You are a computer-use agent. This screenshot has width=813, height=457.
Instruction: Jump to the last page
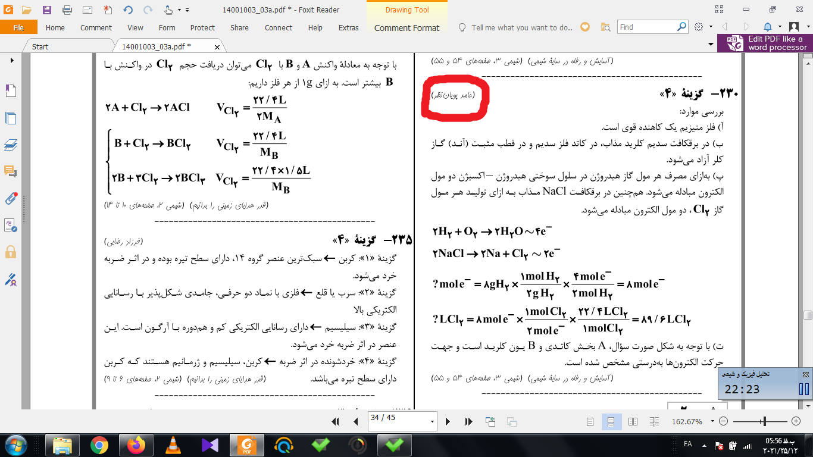pyautogui.click(x=468, y=421)
